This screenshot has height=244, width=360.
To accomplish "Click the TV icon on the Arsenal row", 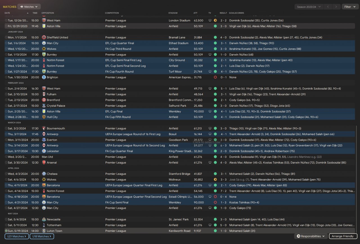I will click(210, 163).
